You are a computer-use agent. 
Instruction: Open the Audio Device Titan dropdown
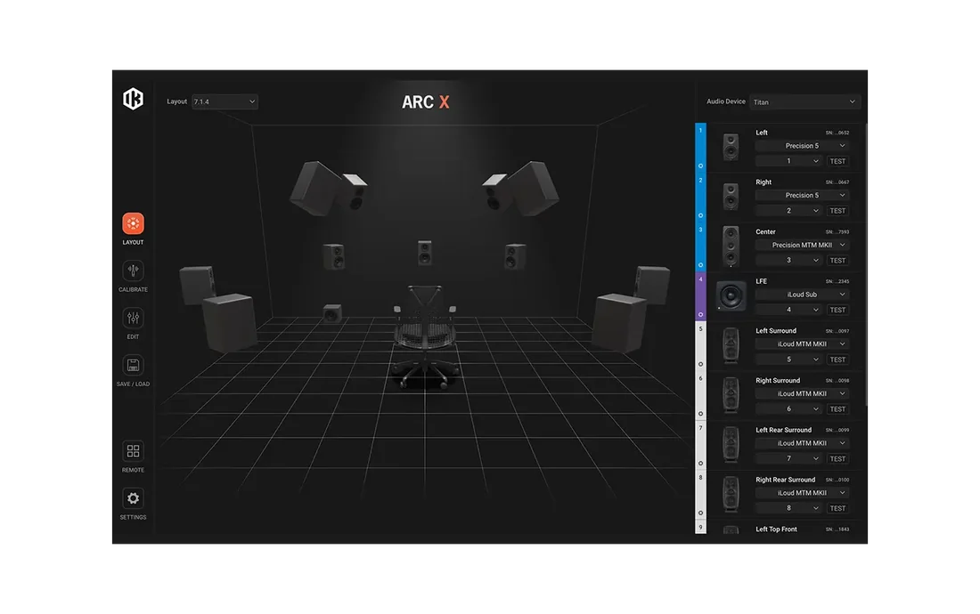[805, 101]
